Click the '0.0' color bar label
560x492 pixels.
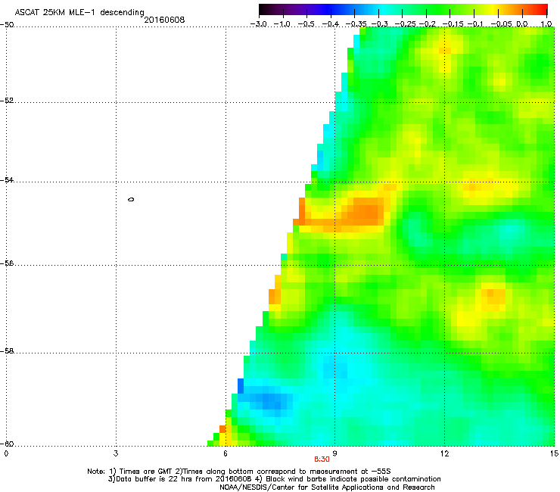pyautogui.click(x=522, y=24)
